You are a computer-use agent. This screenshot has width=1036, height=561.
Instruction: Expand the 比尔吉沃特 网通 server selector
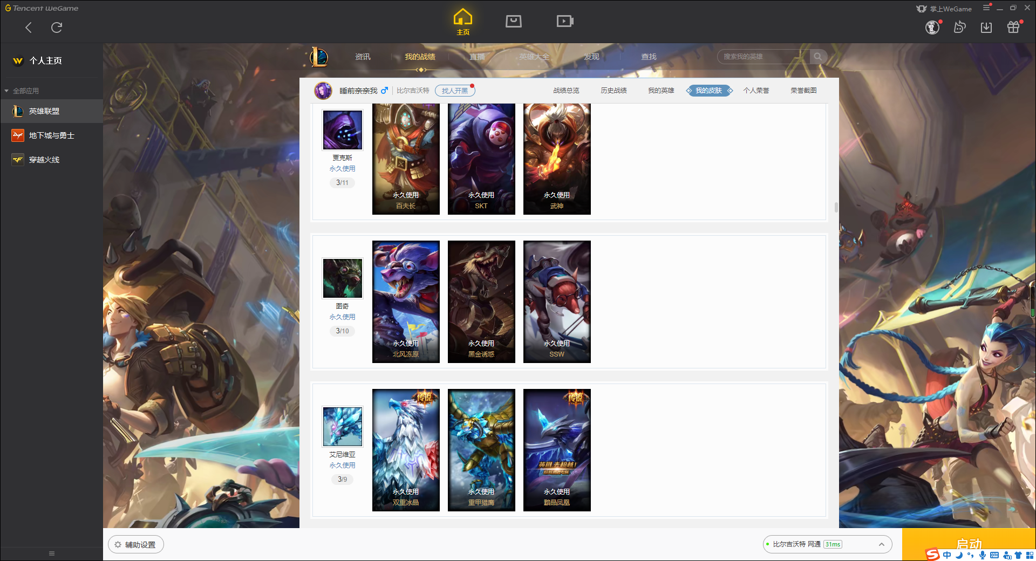pyautogui.click(x=827, y=544)
